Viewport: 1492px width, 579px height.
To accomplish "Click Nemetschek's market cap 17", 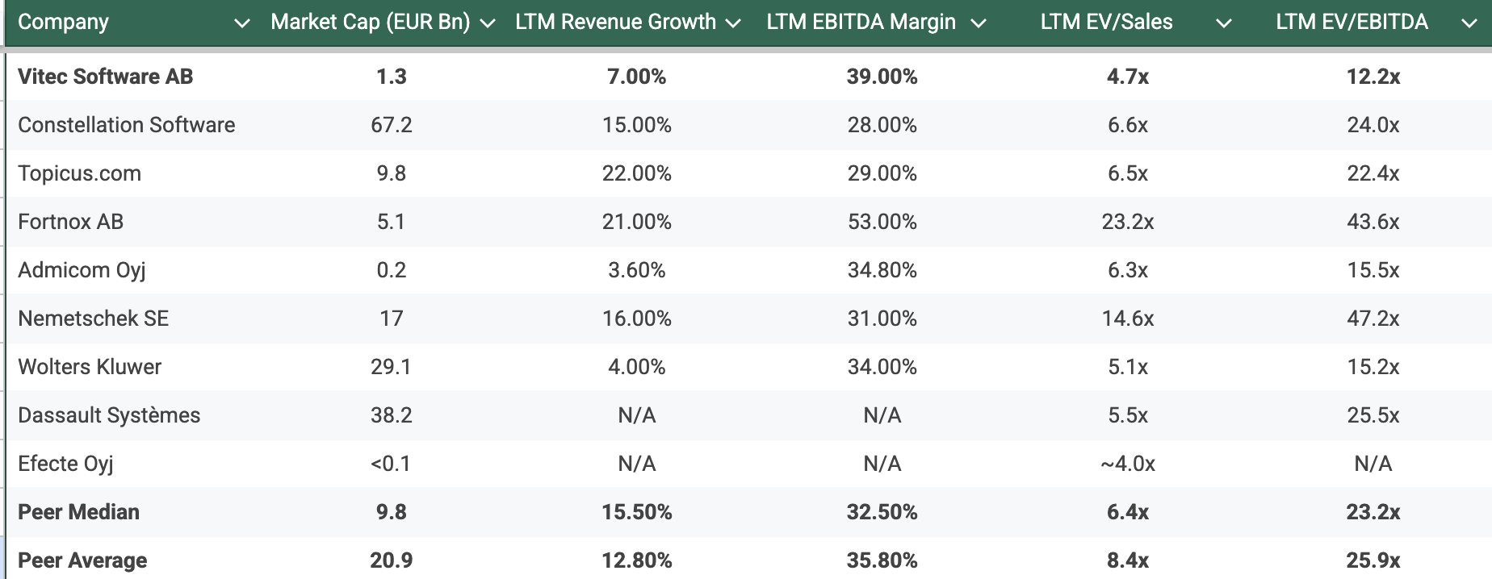I will pyautogui.click(x=392, y=319).
